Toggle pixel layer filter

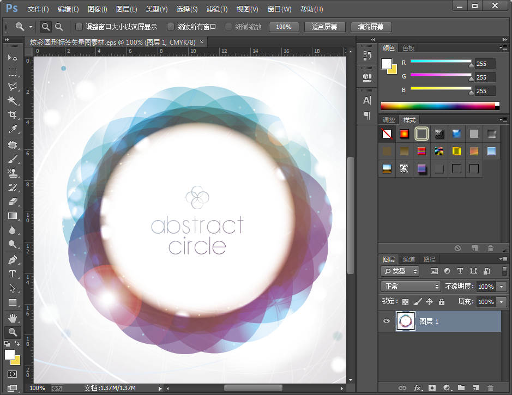pyautogui.click(x=434, y=271)
